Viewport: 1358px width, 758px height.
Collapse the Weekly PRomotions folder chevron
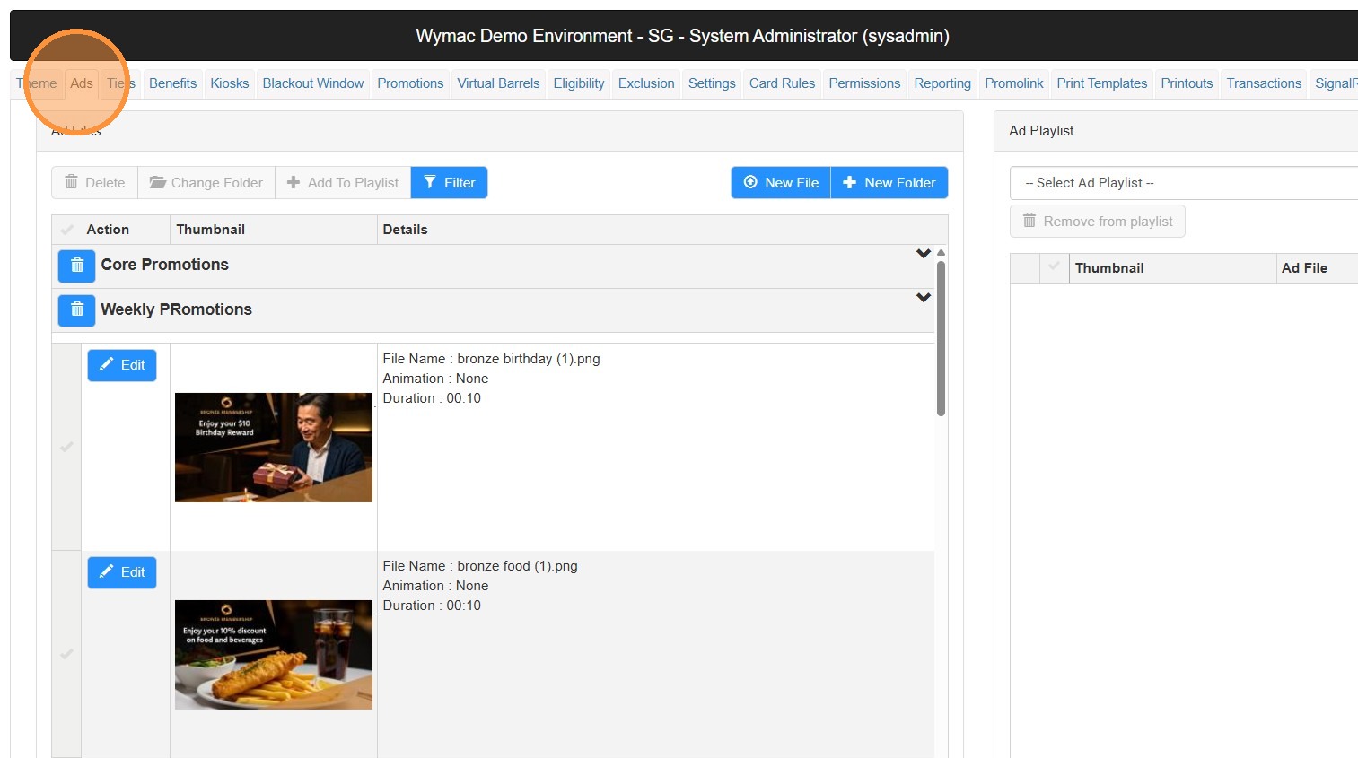click(923, 298)
